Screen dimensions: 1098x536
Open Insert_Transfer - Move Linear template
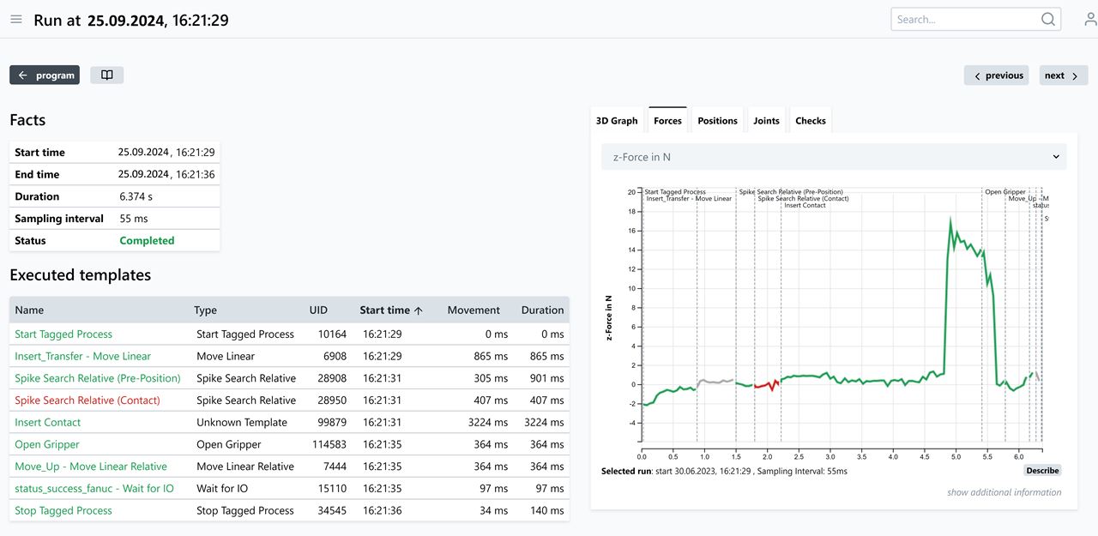pyautogui.click(x=82, y=356)
